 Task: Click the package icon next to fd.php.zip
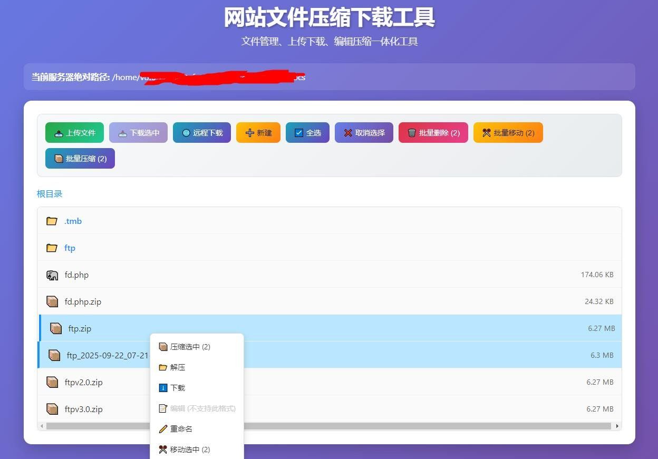(x=52, y=302)
